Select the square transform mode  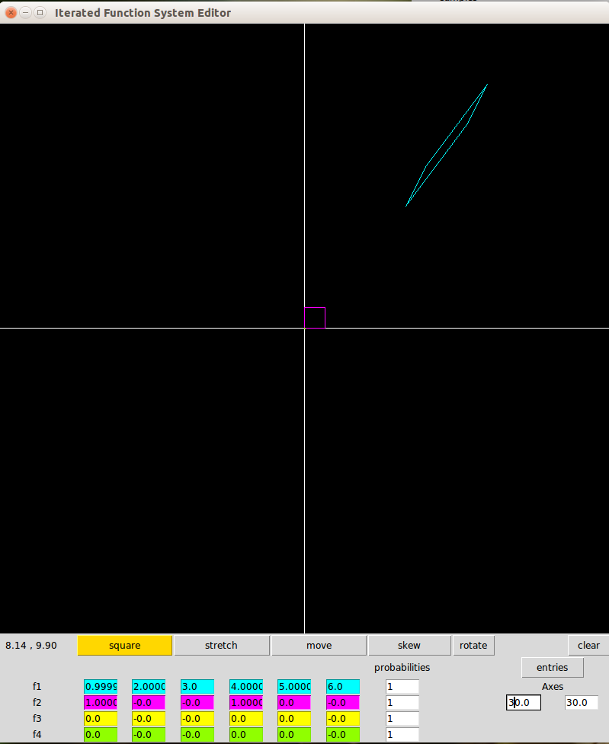(124, 646)
